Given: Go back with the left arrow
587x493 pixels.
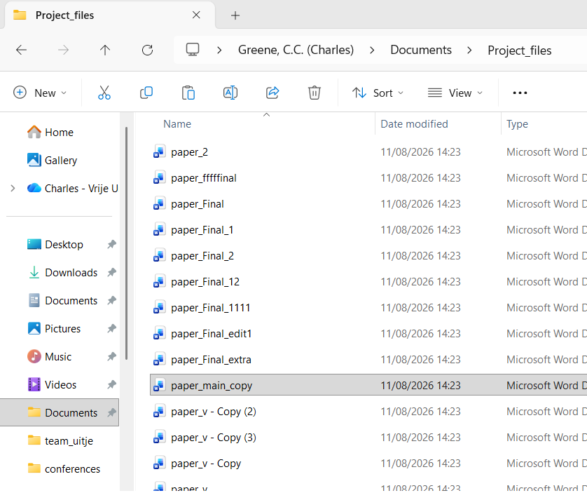Looking at the screenshot, I should [21, 50].
